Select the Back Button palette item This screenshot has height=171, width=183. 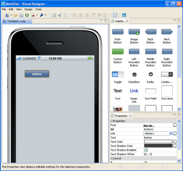tap(151, 36)
